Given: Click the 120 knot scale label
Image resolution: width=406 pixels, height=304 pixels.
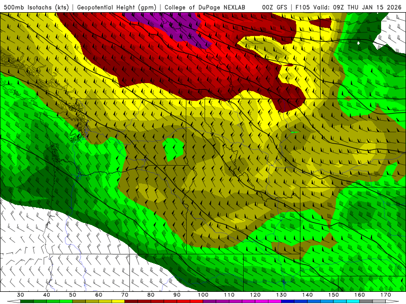Looking at the screenshot, I should (255, 295).
